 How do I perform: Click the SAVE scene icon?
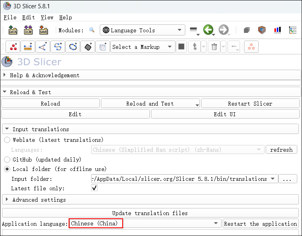pos(43,30)
